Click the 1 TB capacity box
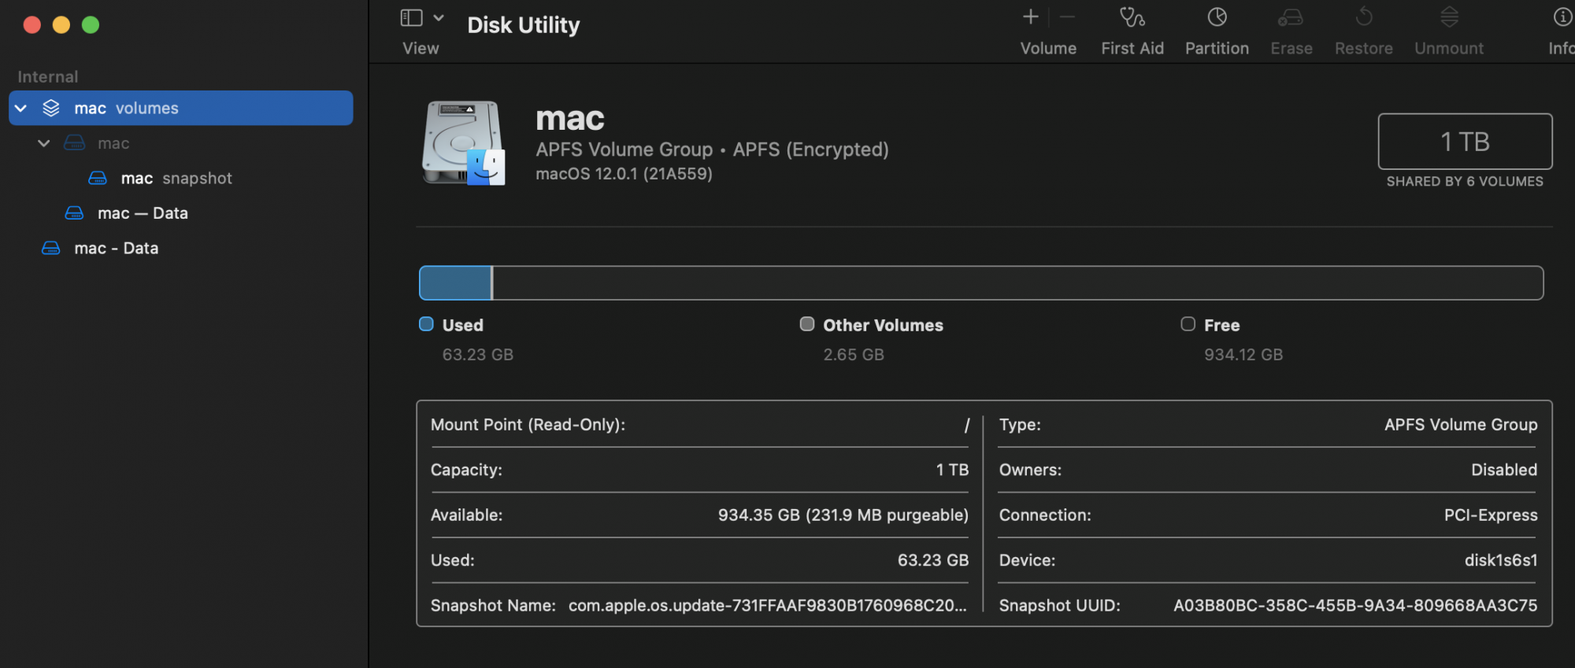 pyautogui.click(x=1465, y=142)
